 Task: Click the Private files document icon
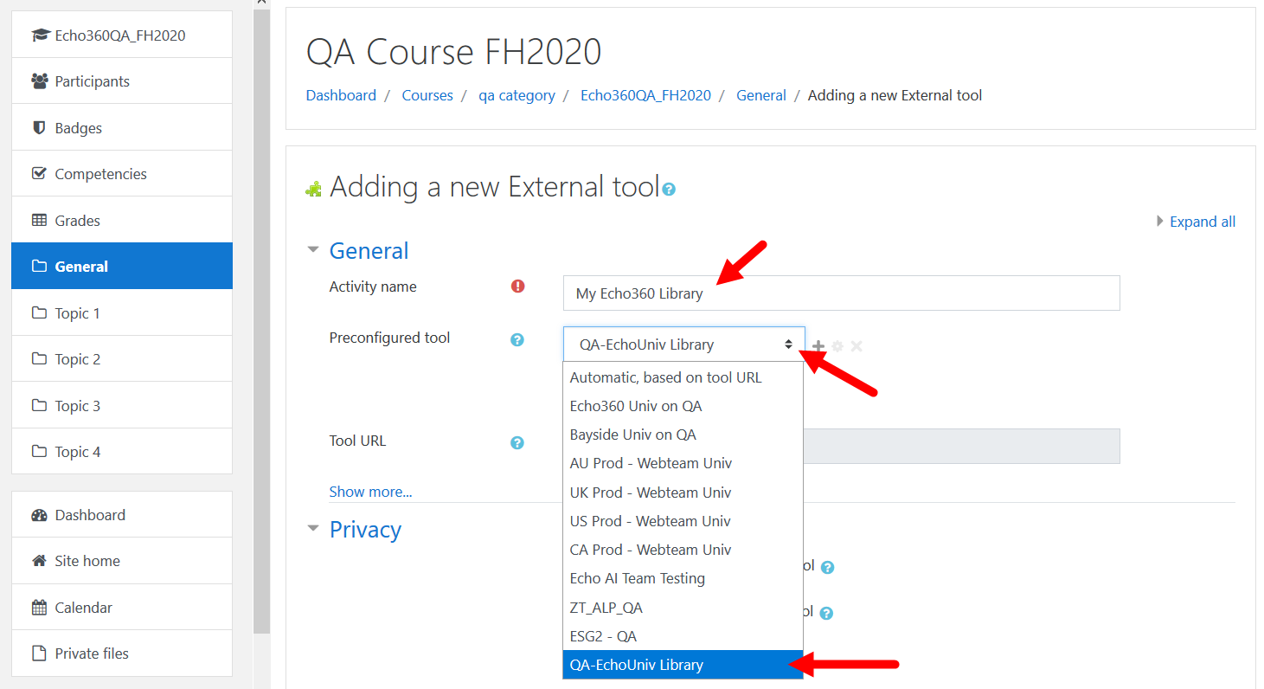(x=39, y=654)
